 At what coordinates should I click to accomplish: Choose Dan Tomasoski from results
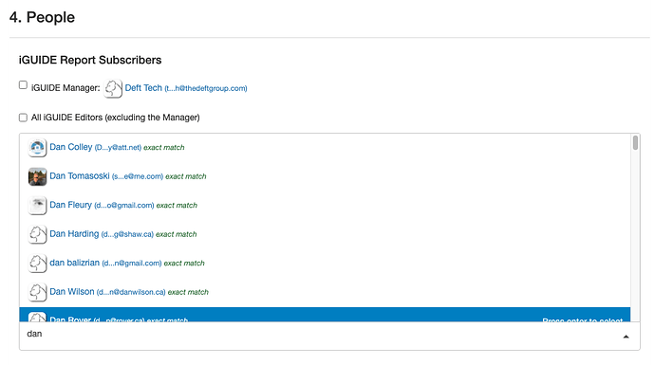325,176
